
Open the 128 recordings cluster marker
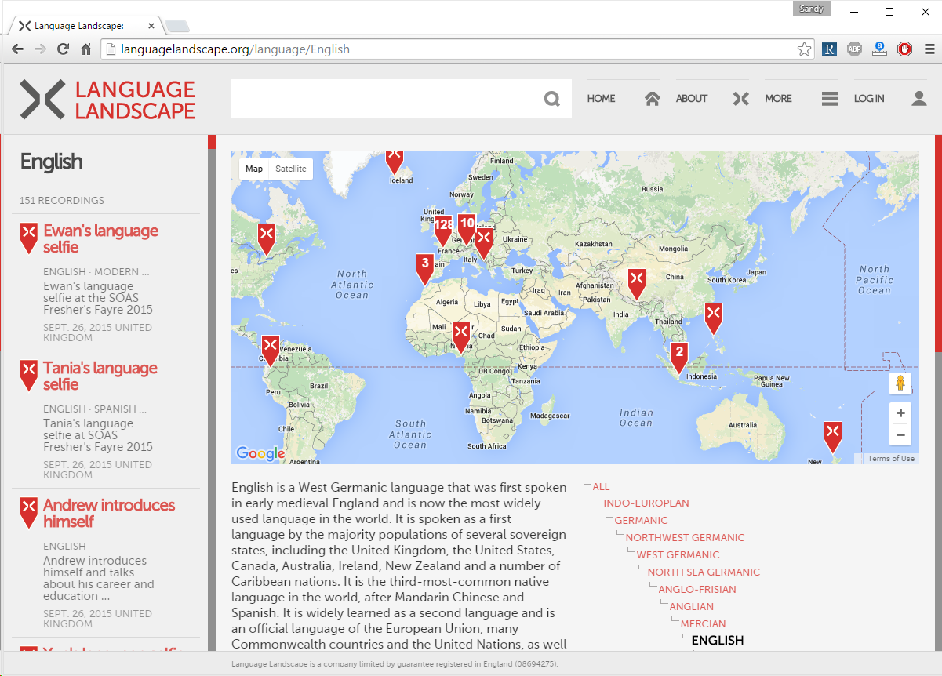443,231
